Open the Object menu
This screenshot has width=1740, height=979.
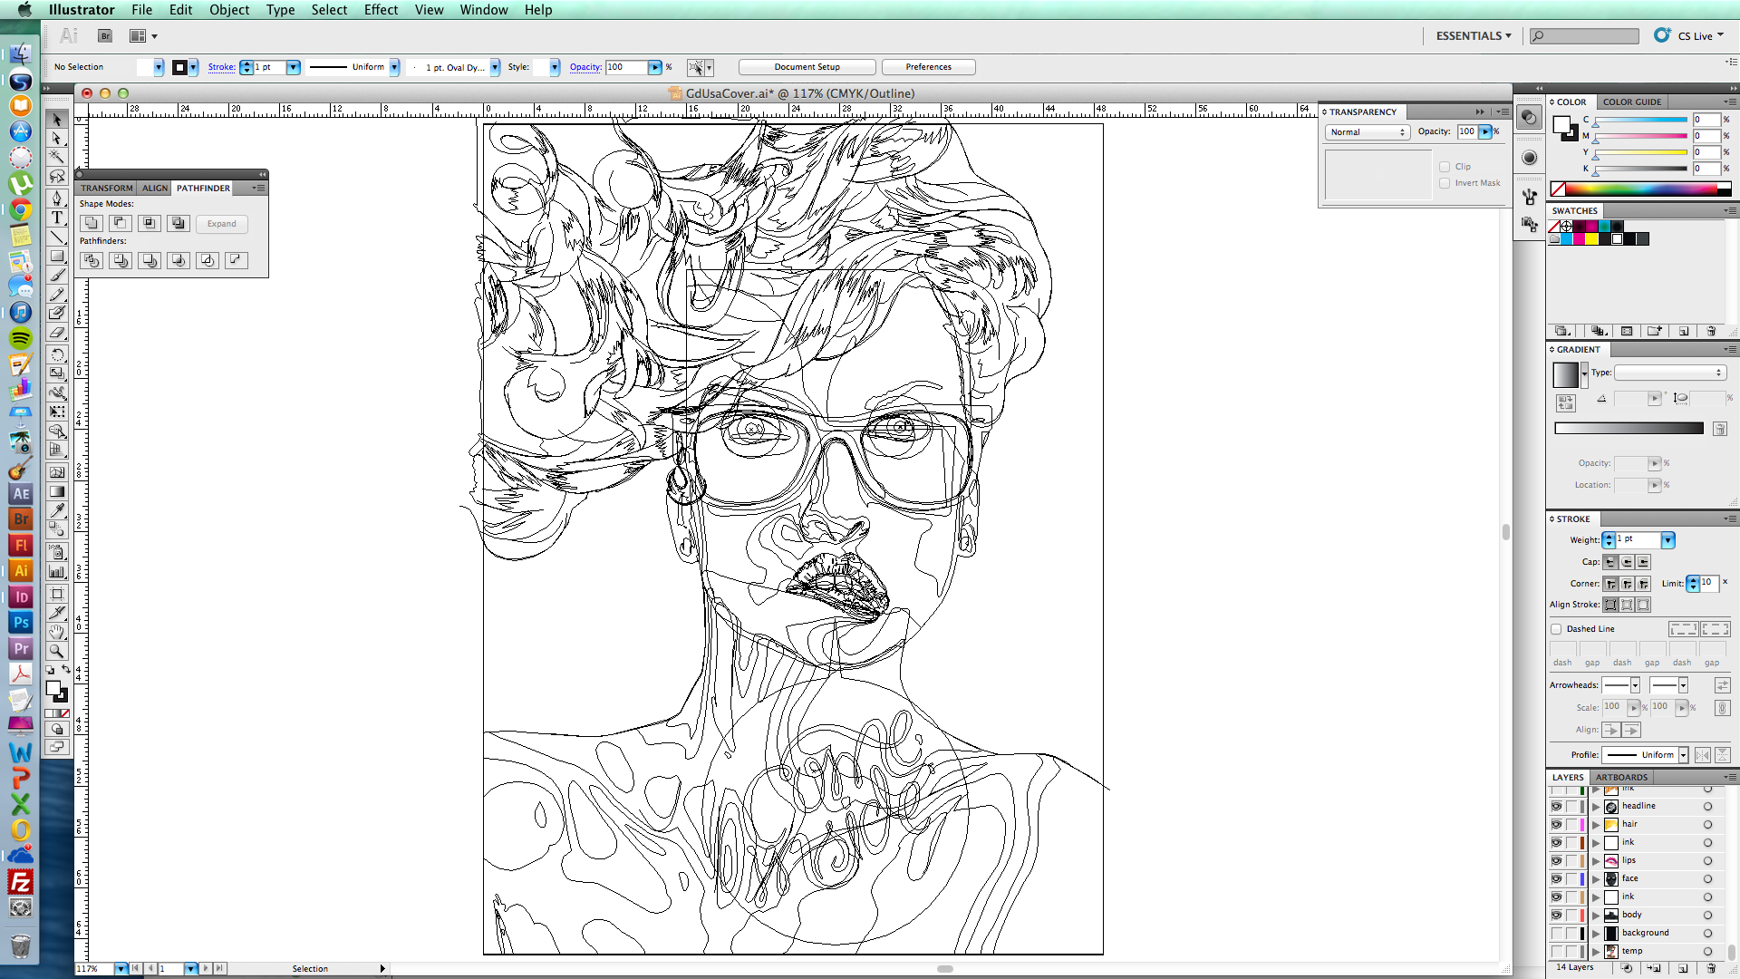(229, 10)
